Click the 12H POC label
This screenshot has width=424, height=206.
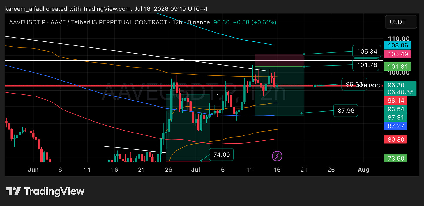tap(369, 86)
